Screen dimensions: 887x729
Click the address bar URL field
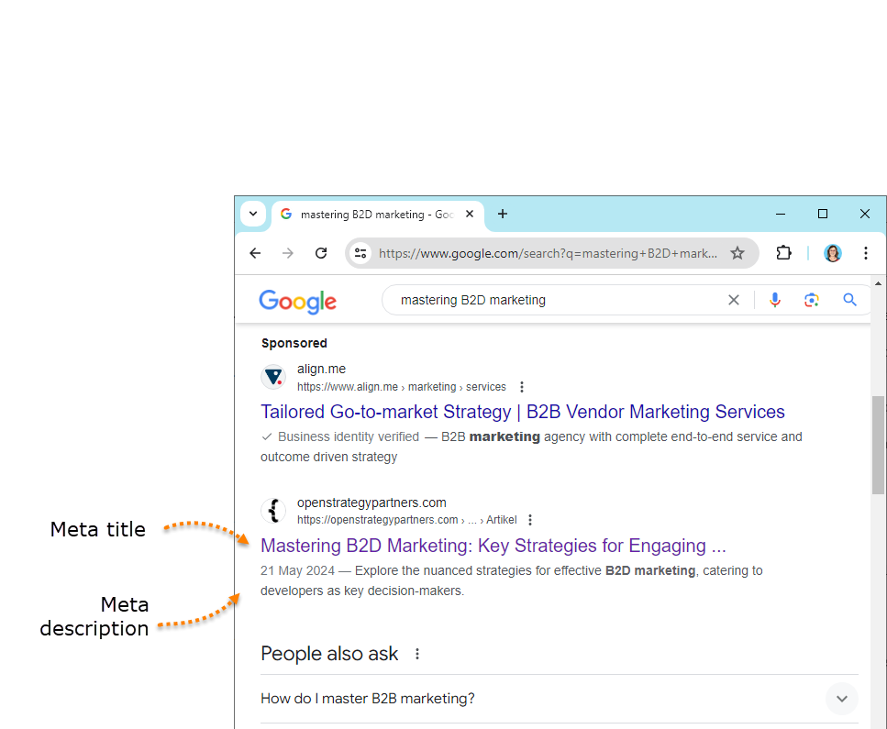tap(548, 253)
